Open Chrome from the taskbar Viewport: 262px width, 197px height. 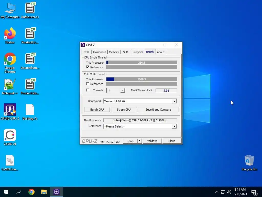(31, 192)
